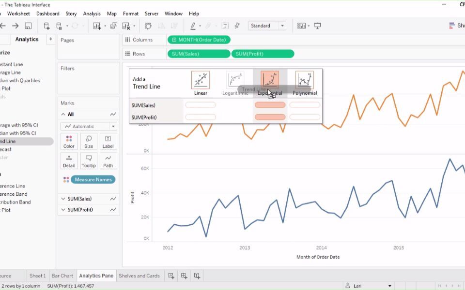Open the Path card in Marks
This screenshot has height=290, width=465.
click(x=108, y=161)
